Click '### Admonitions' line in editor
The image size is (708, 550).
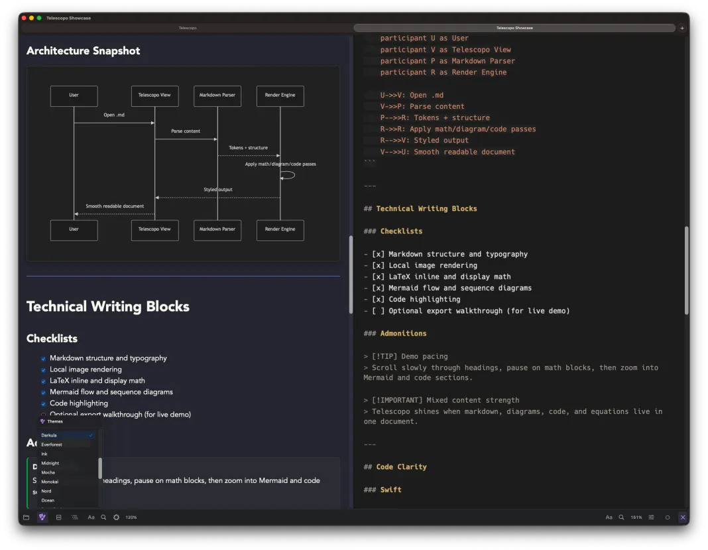click(x=395, y=333)
